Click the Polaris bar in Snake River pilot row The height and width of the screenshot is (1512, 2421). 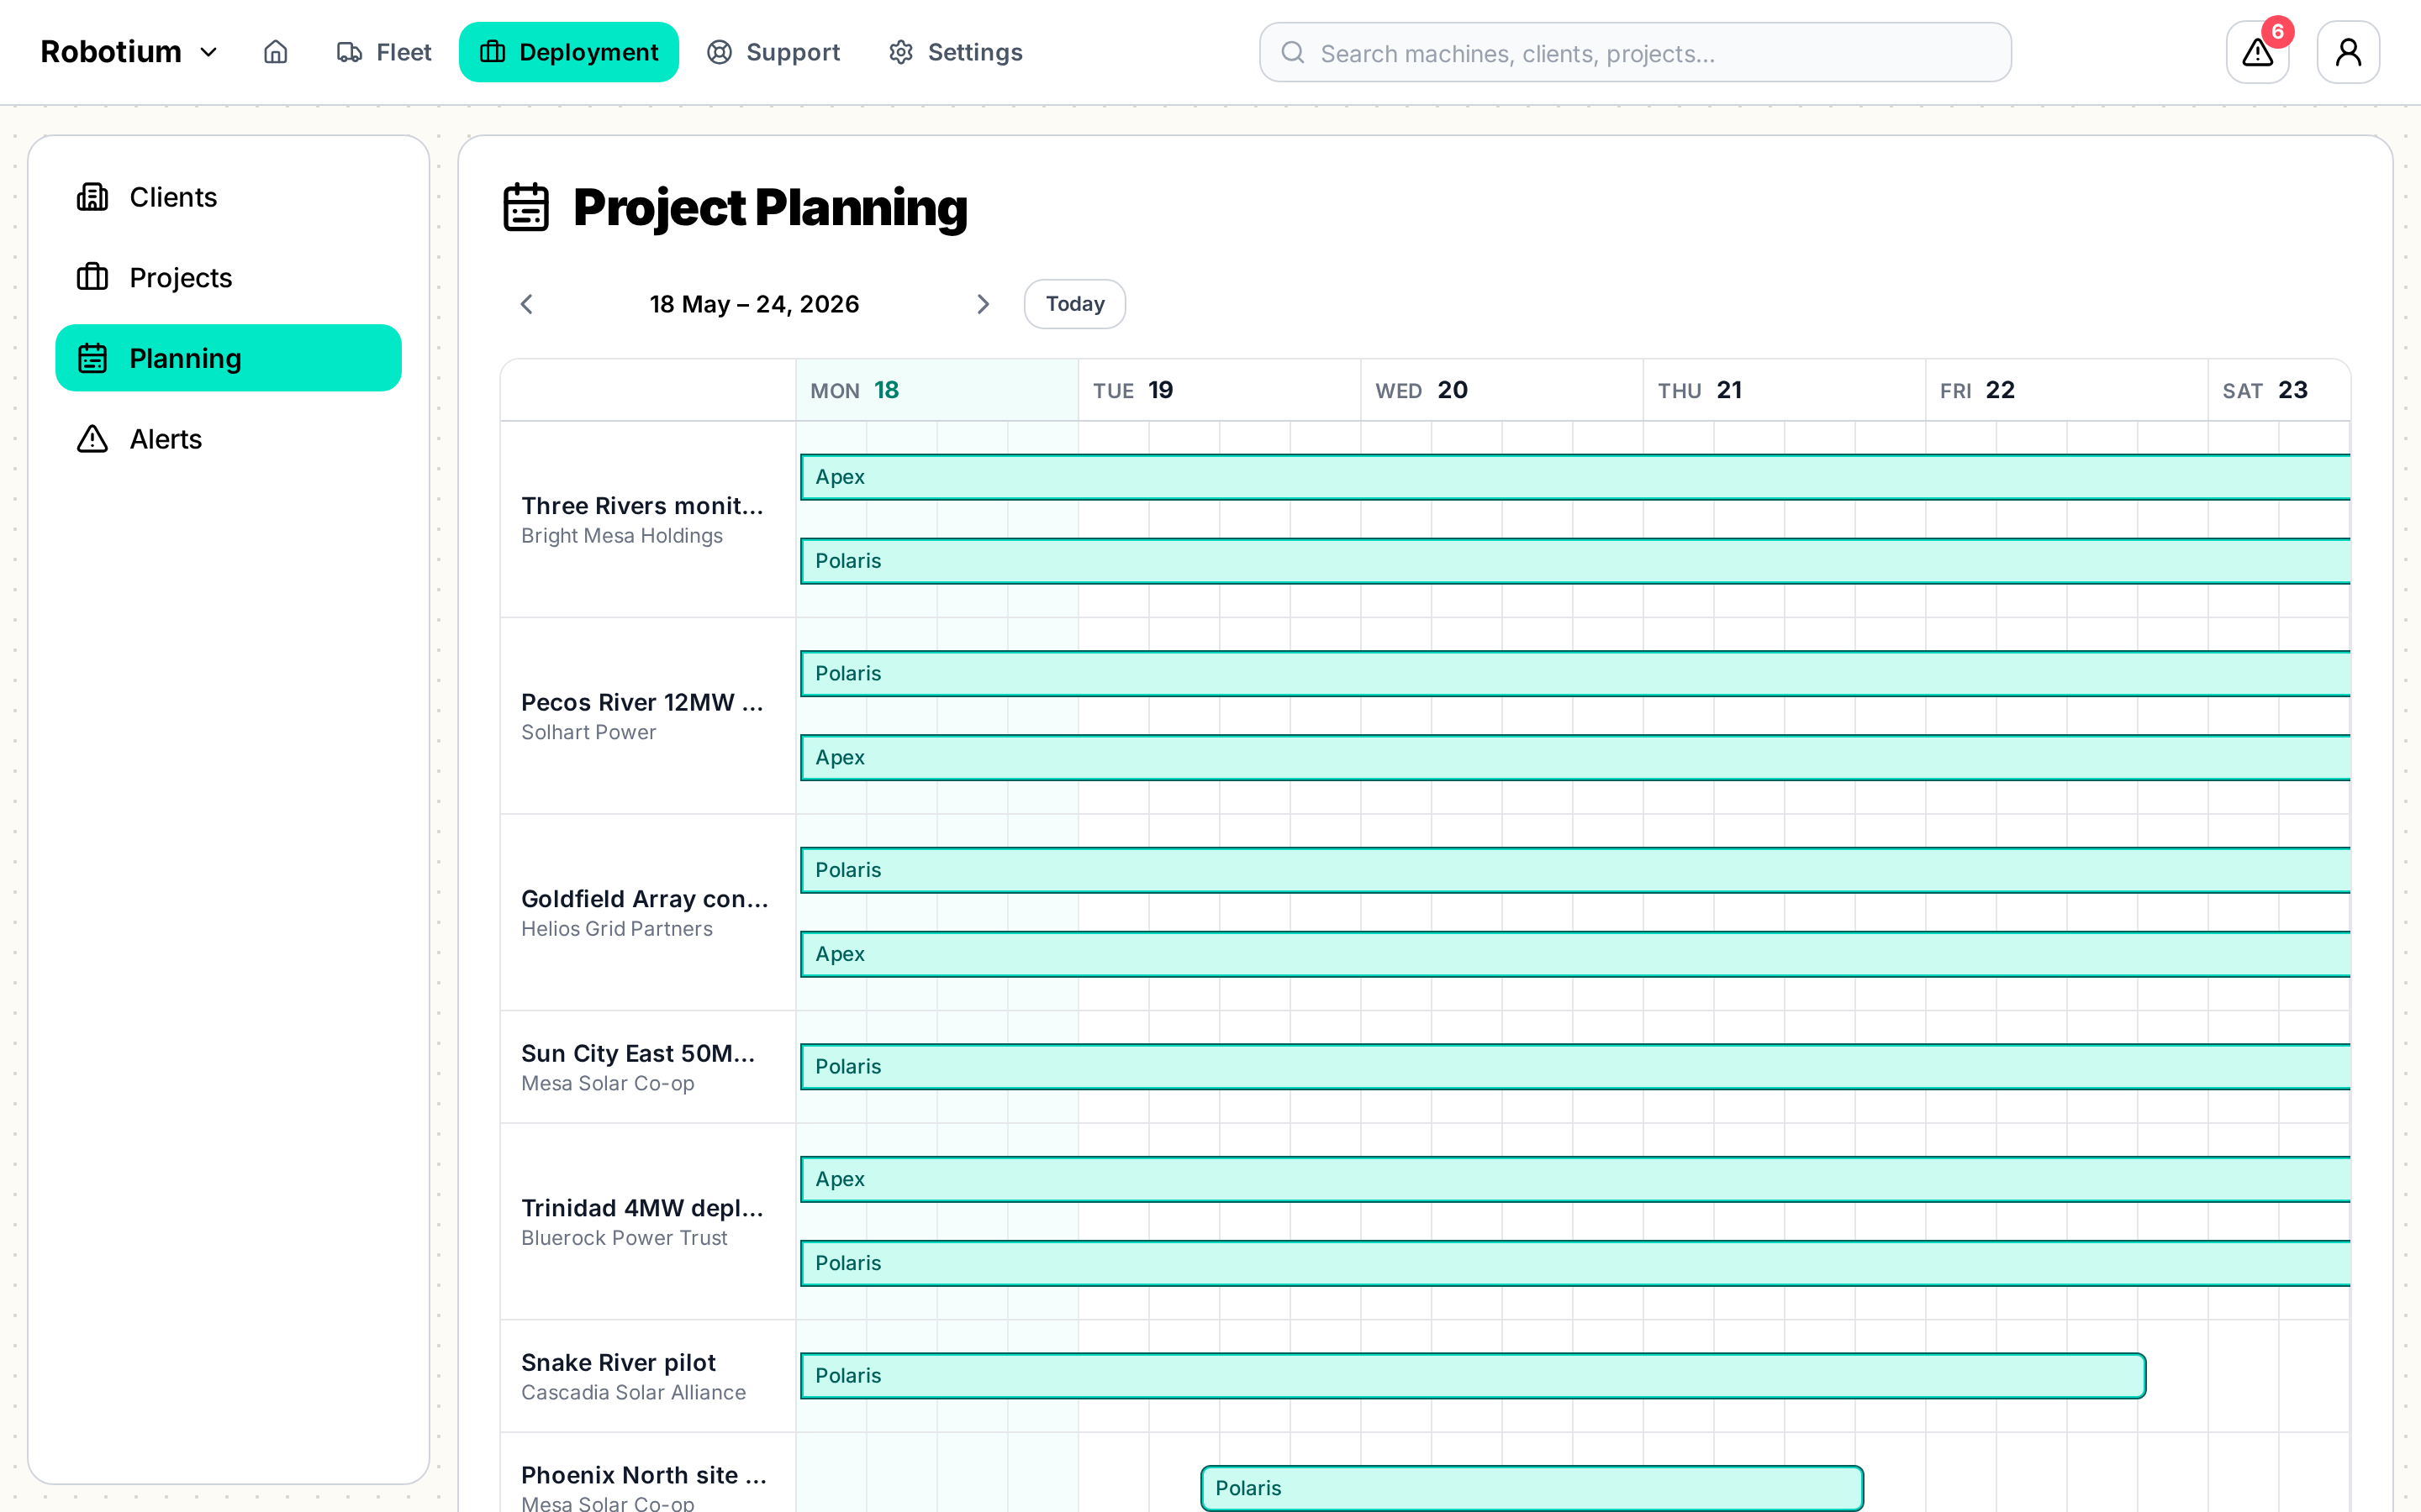click(x=1473, y=1376)
